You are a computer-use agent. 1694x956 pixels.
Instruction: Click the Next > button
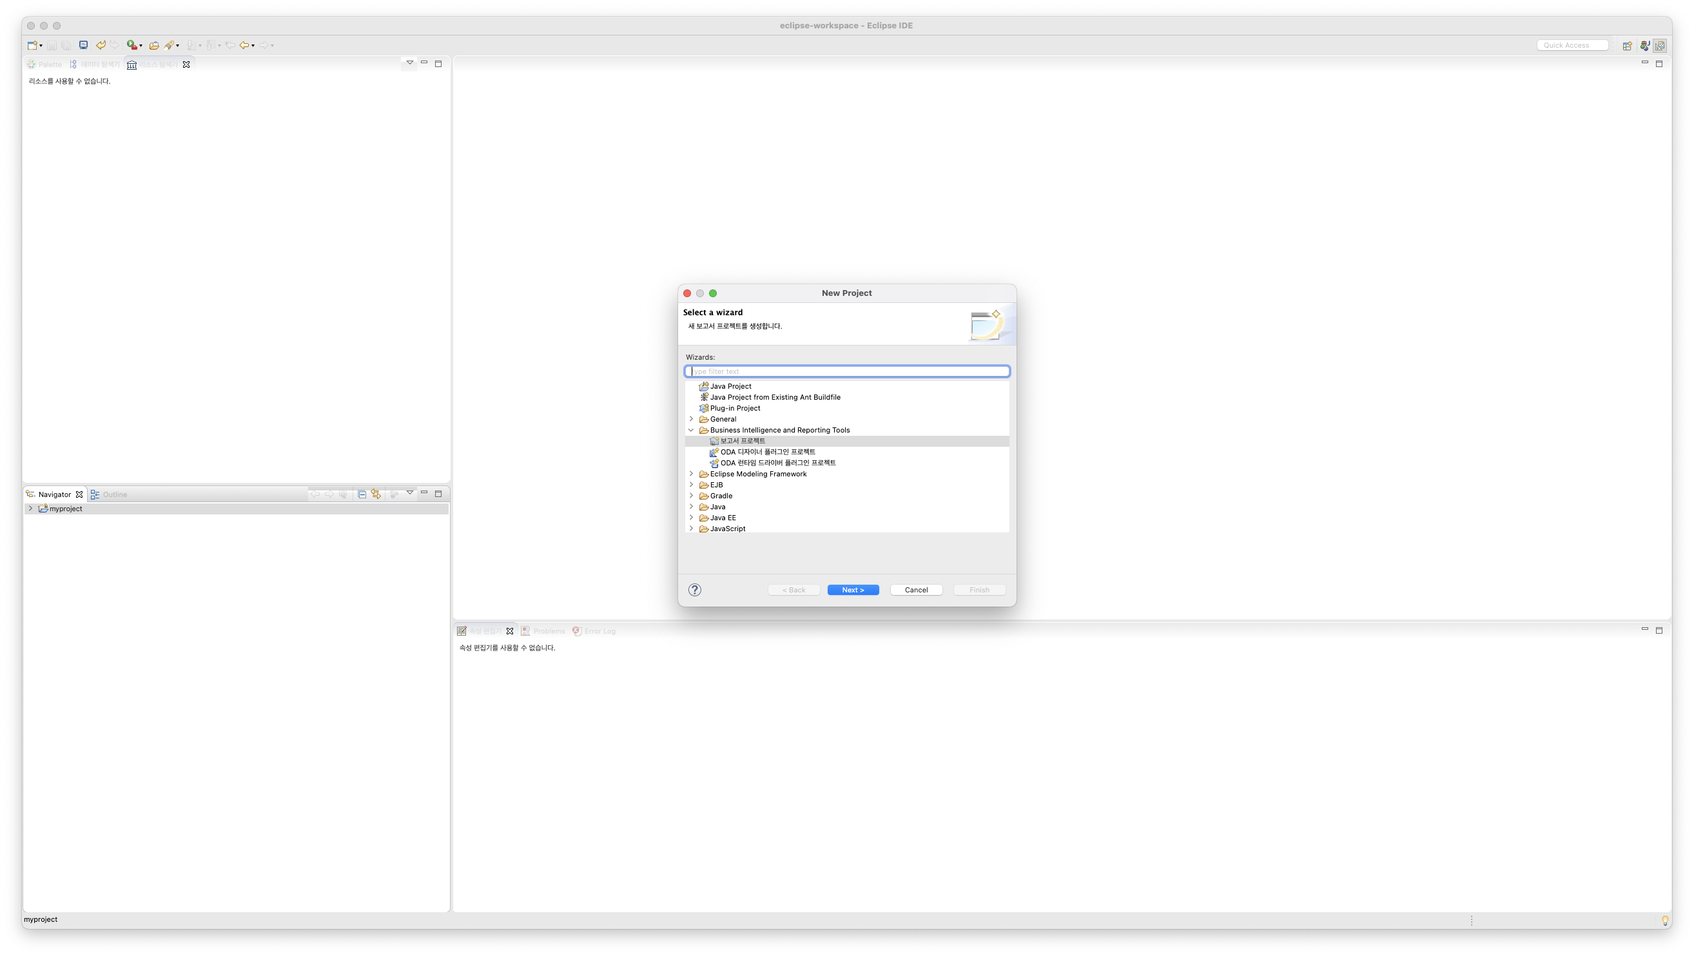[853, 590]
